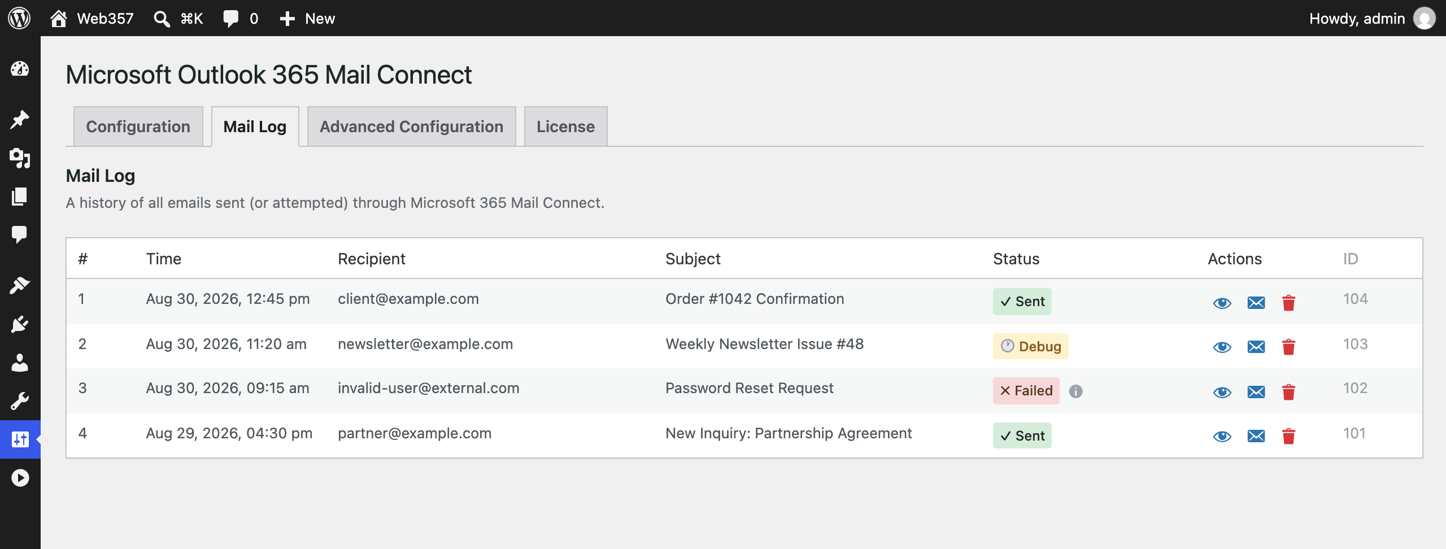Open the Tools wrench sidebar icon
Image resolution: width=1446 pixels, height=549 pixels.
20,401
